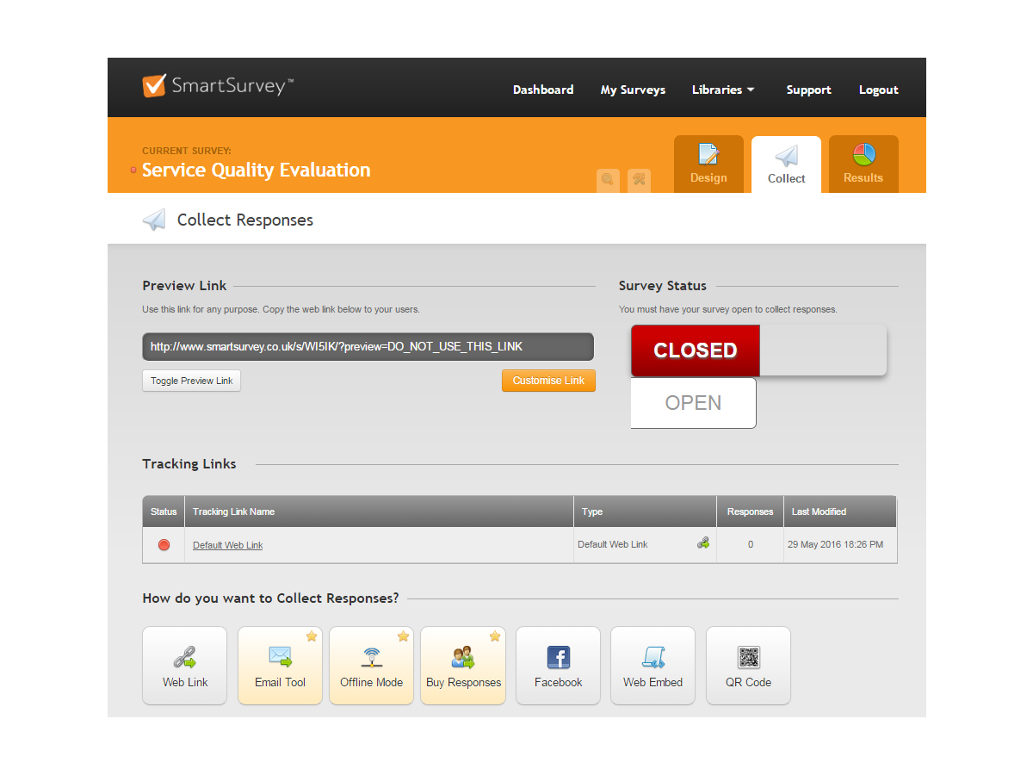
Task: Click the magnifier preview icon in header
Action: click(608, 180)
